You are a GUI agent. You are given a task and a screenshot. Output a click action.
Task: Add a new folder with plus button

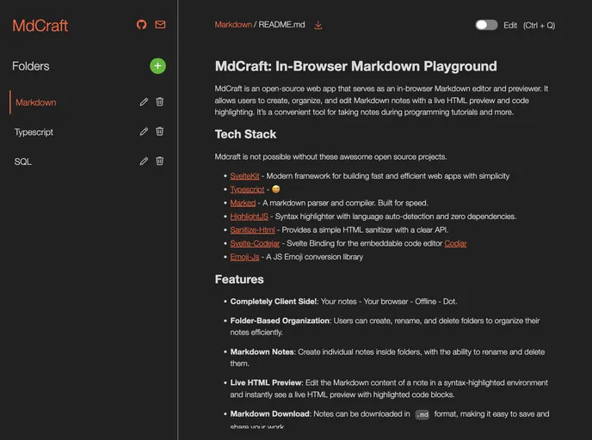pyautogui.click(x=157, y=66)
